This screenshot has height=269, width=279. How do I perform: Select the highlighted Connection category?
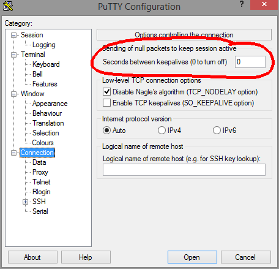37,153
